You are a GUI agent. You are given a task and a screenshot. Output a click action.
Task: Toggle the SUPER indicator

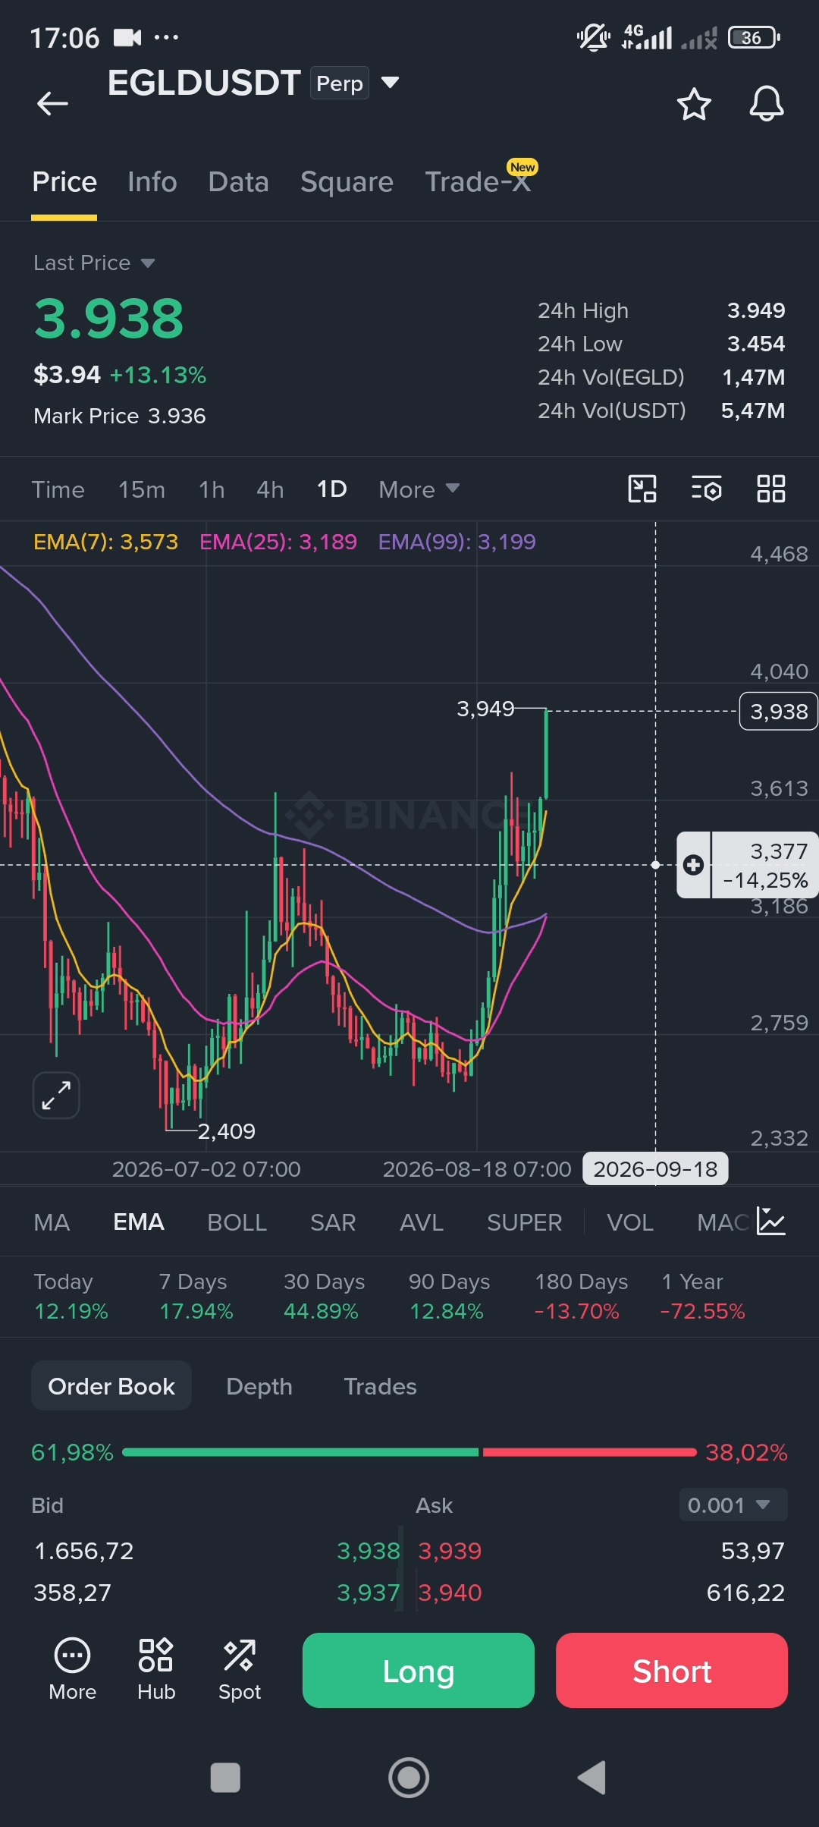(525, 1222)
